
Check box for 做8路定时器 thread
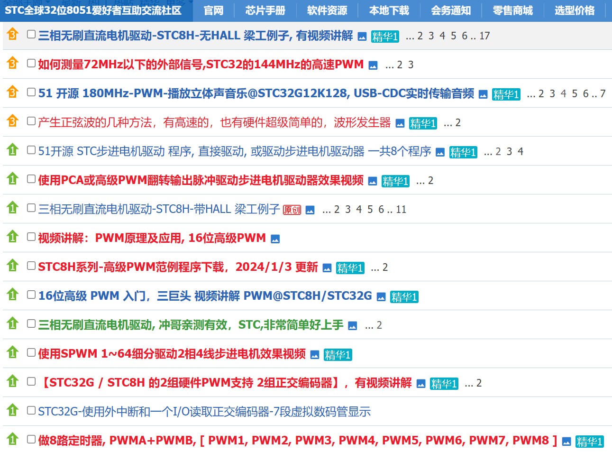[31, 439]
